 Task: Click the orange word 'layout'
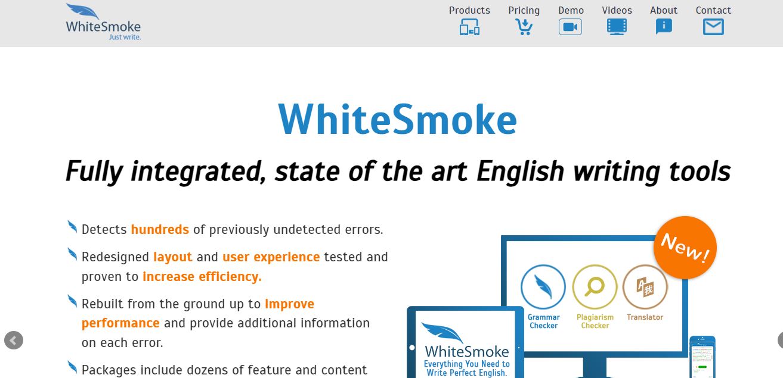tap(173, 257)
